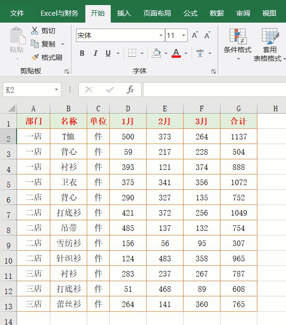The image size is (286, 325).
Task: Click the Cut (剪切) scissors icon
Action: pos(35,30)
